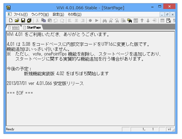Click the window resize grip at bottom-right corner
This screenshot has height=139, width=182.
coord(174,130)
